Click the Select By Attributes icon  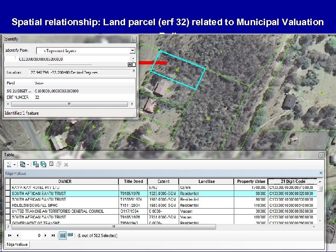[x=36, y=164]
